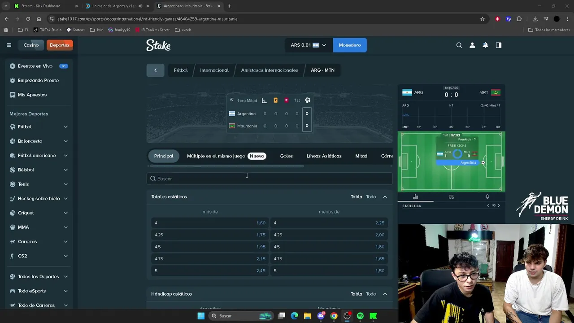Toggle the bet slip sidebar panel icon
This screenshot has width=574, height=323.
(x=498, y=45)
